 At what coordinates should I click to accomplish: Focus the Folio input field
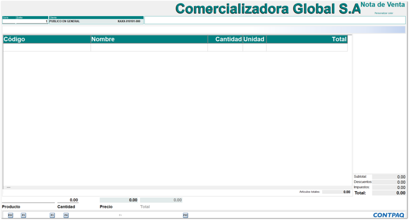click(x=32, y=21)
